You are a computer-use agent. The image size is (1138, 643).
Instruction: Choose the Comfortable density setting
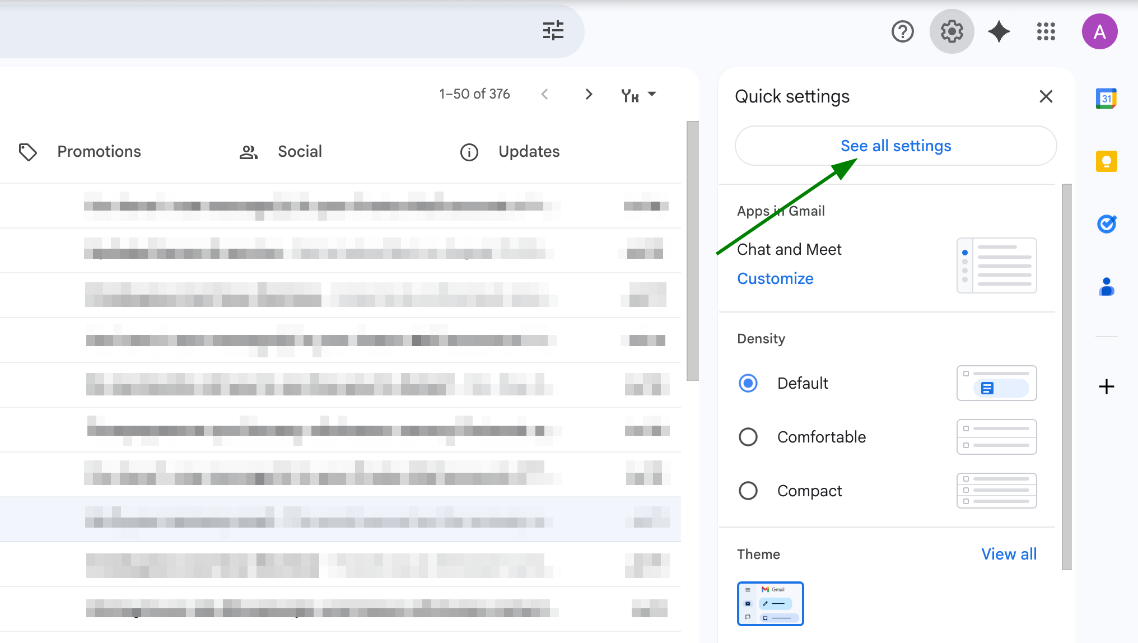tap(748, 437)
